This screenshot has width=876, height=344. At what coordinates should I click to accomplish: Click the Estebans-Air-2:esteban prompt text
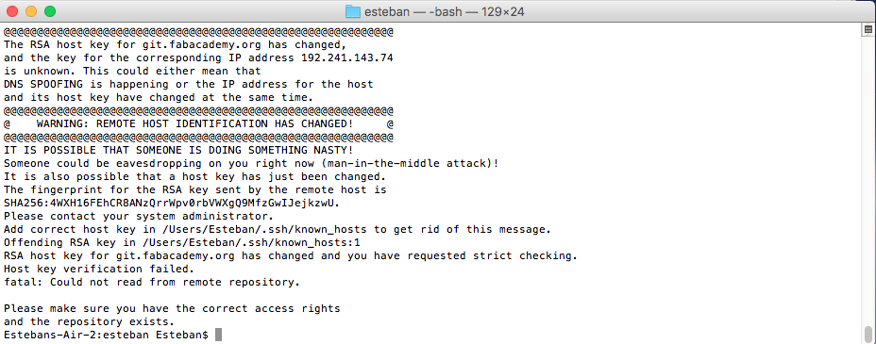click(76, 335)
